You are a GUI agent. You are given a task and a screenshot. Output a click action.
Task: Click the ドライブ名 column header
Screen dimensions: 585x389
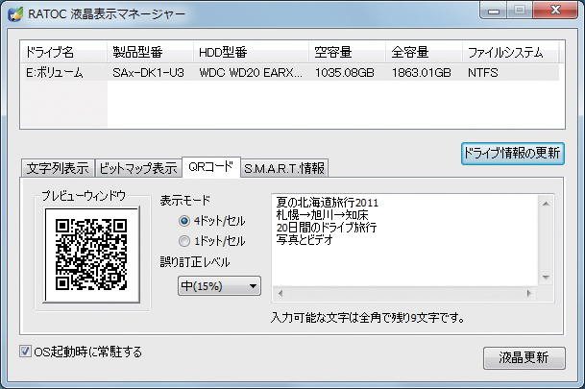63,52
